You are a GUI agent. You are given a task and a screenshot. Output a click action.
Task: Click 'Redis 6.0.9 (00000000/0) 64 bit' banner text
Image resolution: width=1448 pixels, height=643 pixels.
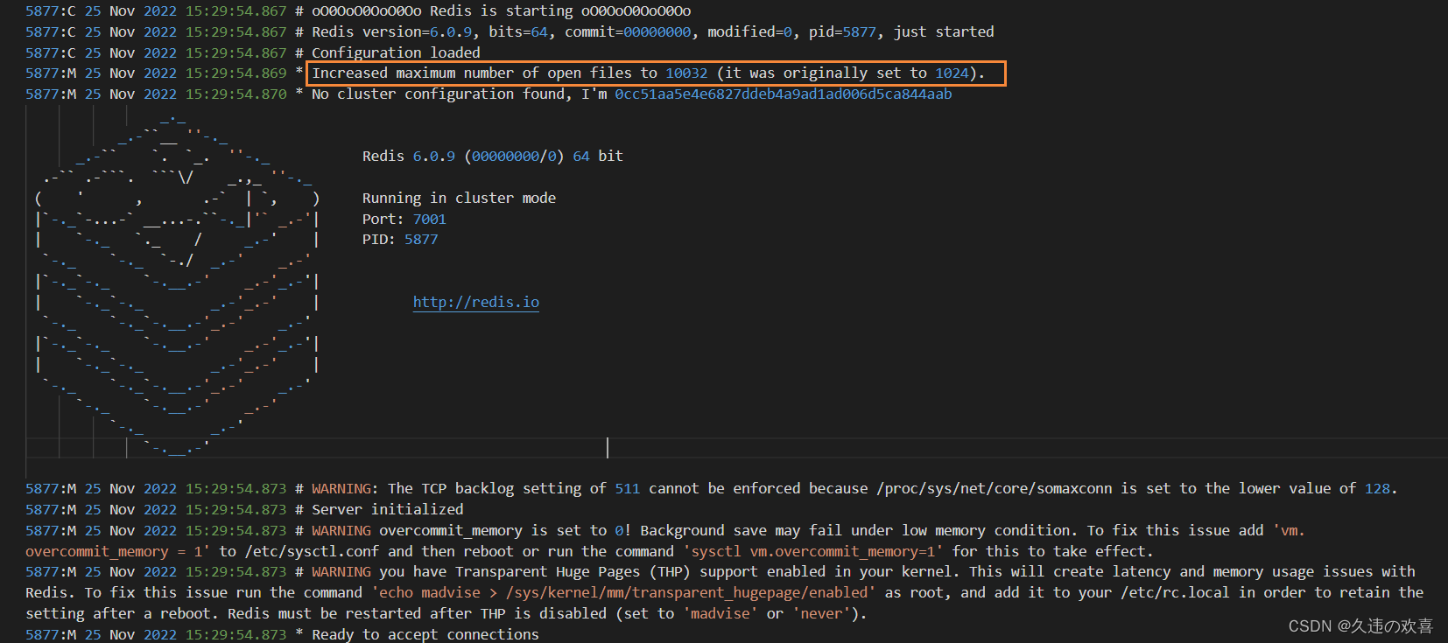(493, 156)
